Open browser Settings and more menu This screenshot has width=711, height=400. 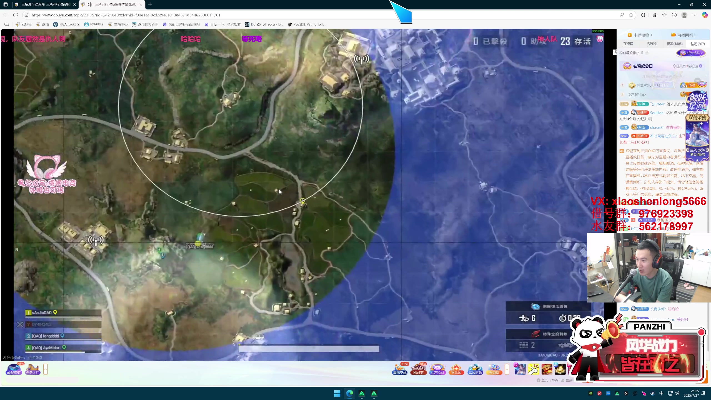point(694,15)
